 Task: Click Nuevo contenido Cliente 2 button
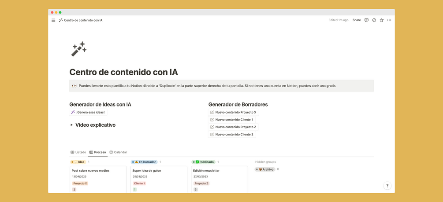click(232, 134)
